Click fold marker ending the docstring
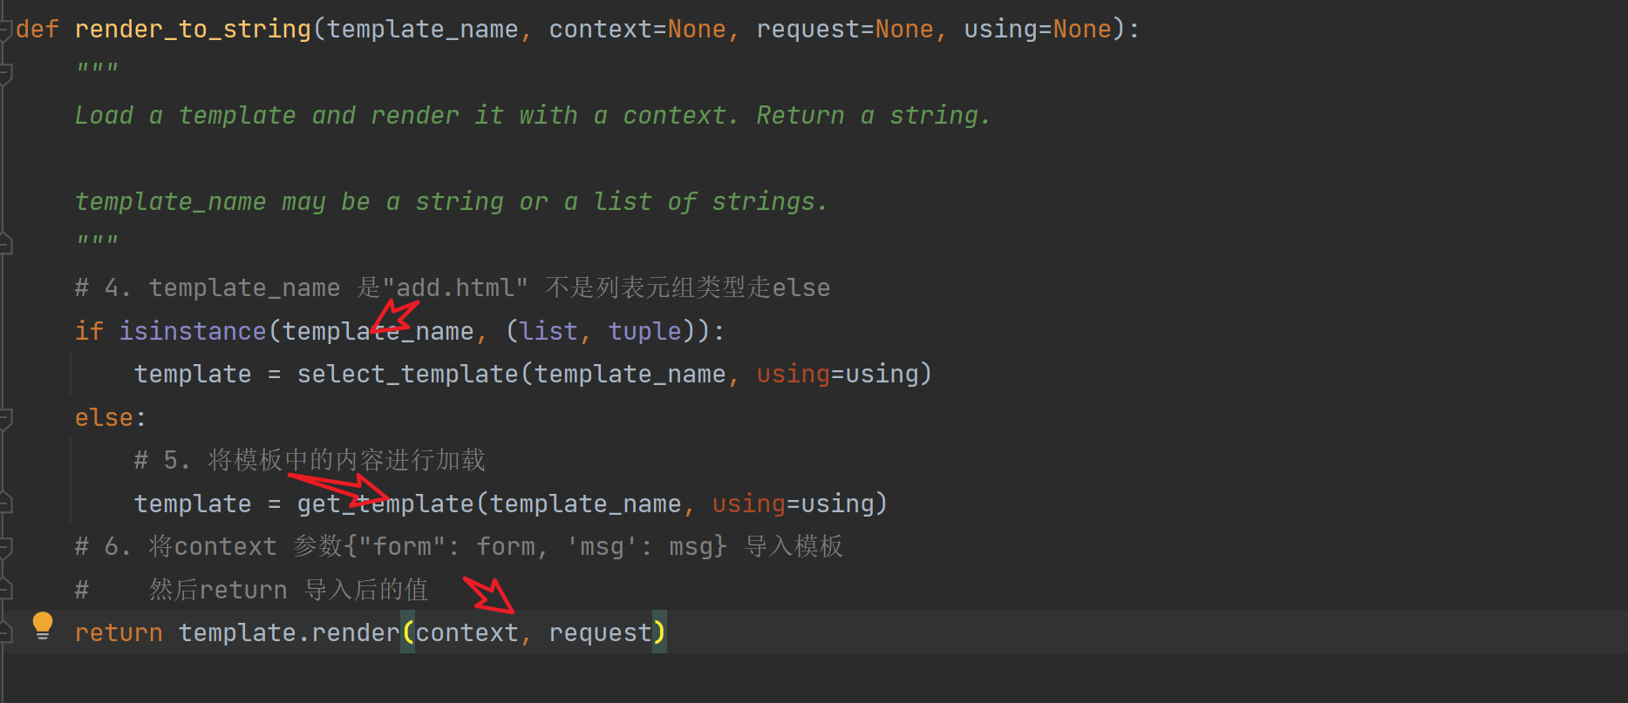 (x=5, y=244)
